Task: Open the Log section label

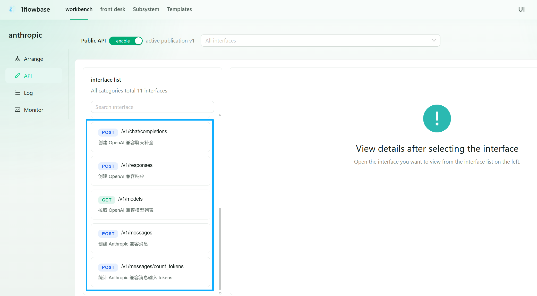Action: point(28,93)
